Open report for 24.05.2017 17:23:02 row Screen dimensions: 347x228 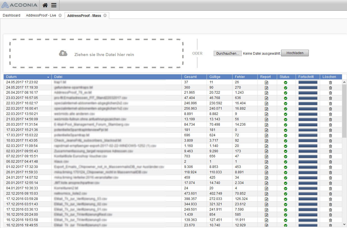266,82
